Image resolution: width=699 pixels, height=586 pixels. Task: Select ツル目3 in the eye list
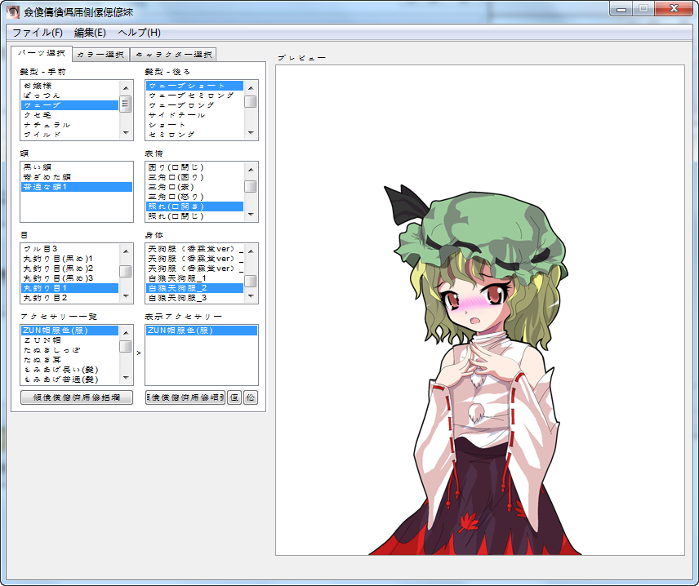(x=70, y=249)
